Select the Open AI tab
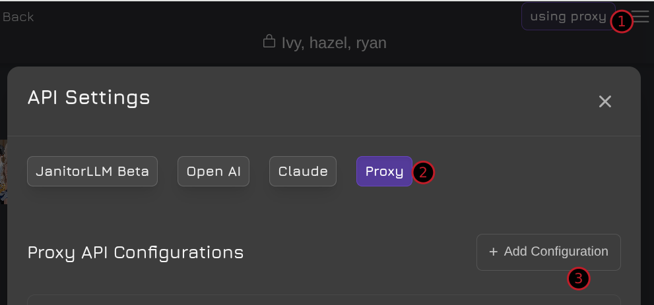Image resolution: width=654 pixels, height=305 pixels. pos(213,171)
